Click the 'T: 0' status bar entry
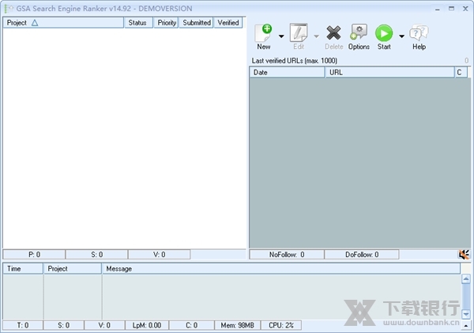This screenshot has width=474, height=333. (x=23, y=325)
